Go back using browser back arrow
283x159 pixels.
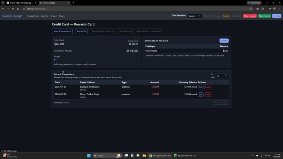pyautogui.click(x=3, y=9)
